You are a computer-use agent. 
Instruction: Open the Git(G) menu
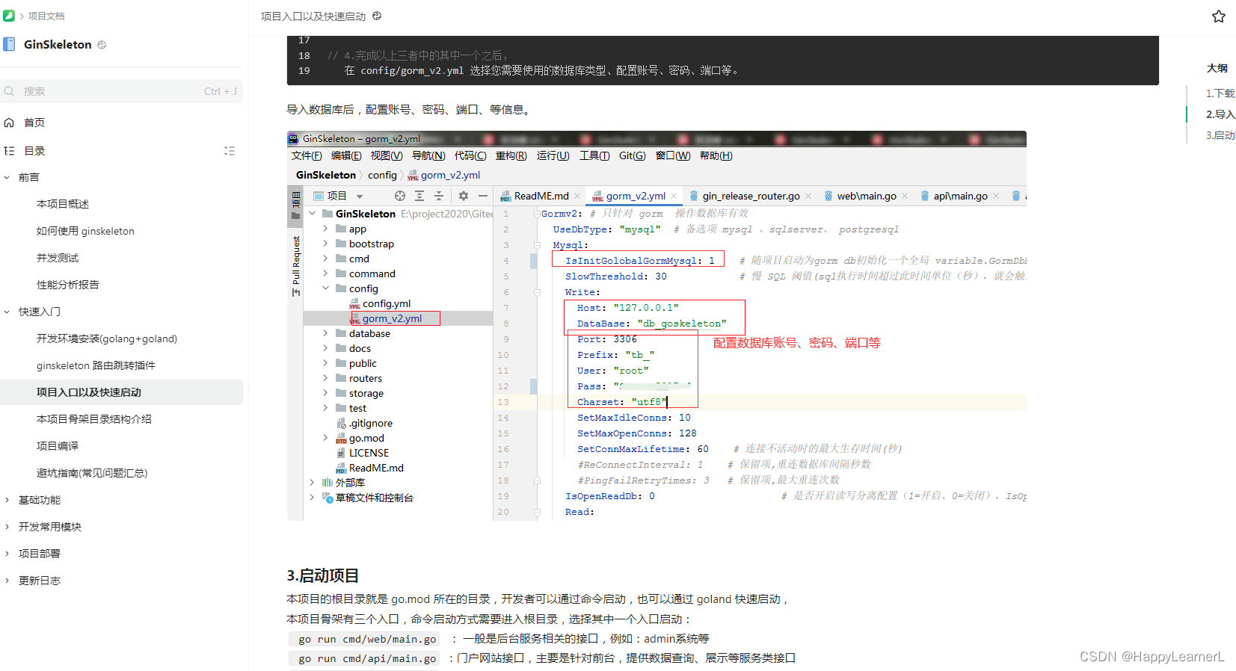[x=632, y=155]
